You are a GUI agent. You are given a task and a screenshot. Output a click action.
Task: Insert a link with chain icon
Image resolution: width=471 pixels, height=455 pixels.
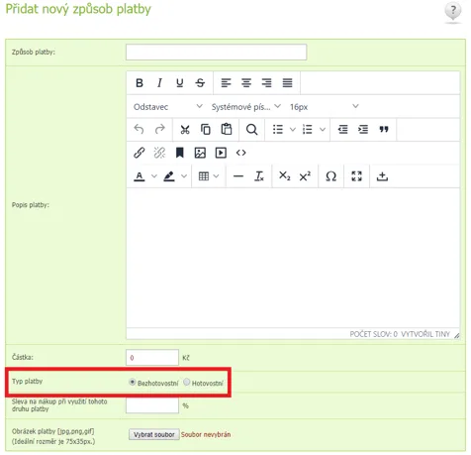click(x=140, y=153)
